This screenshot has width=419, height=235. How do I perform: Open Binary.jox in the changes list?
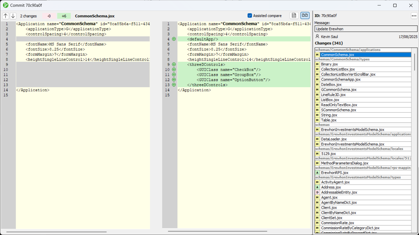pos(329,64)
